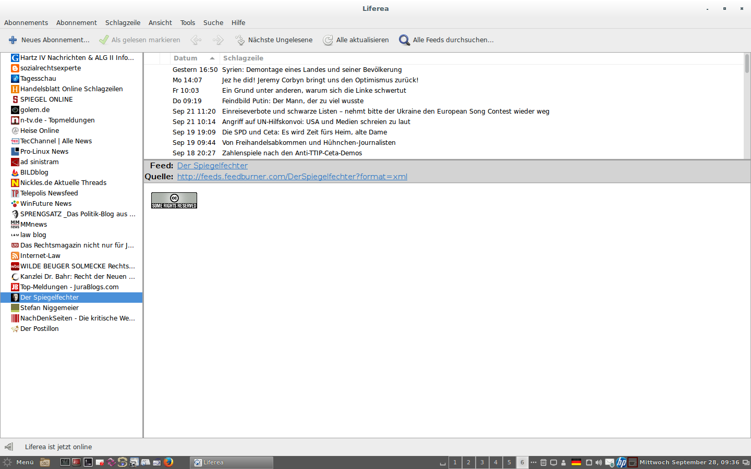Select the MMnews feed icon

coord(15,225)
